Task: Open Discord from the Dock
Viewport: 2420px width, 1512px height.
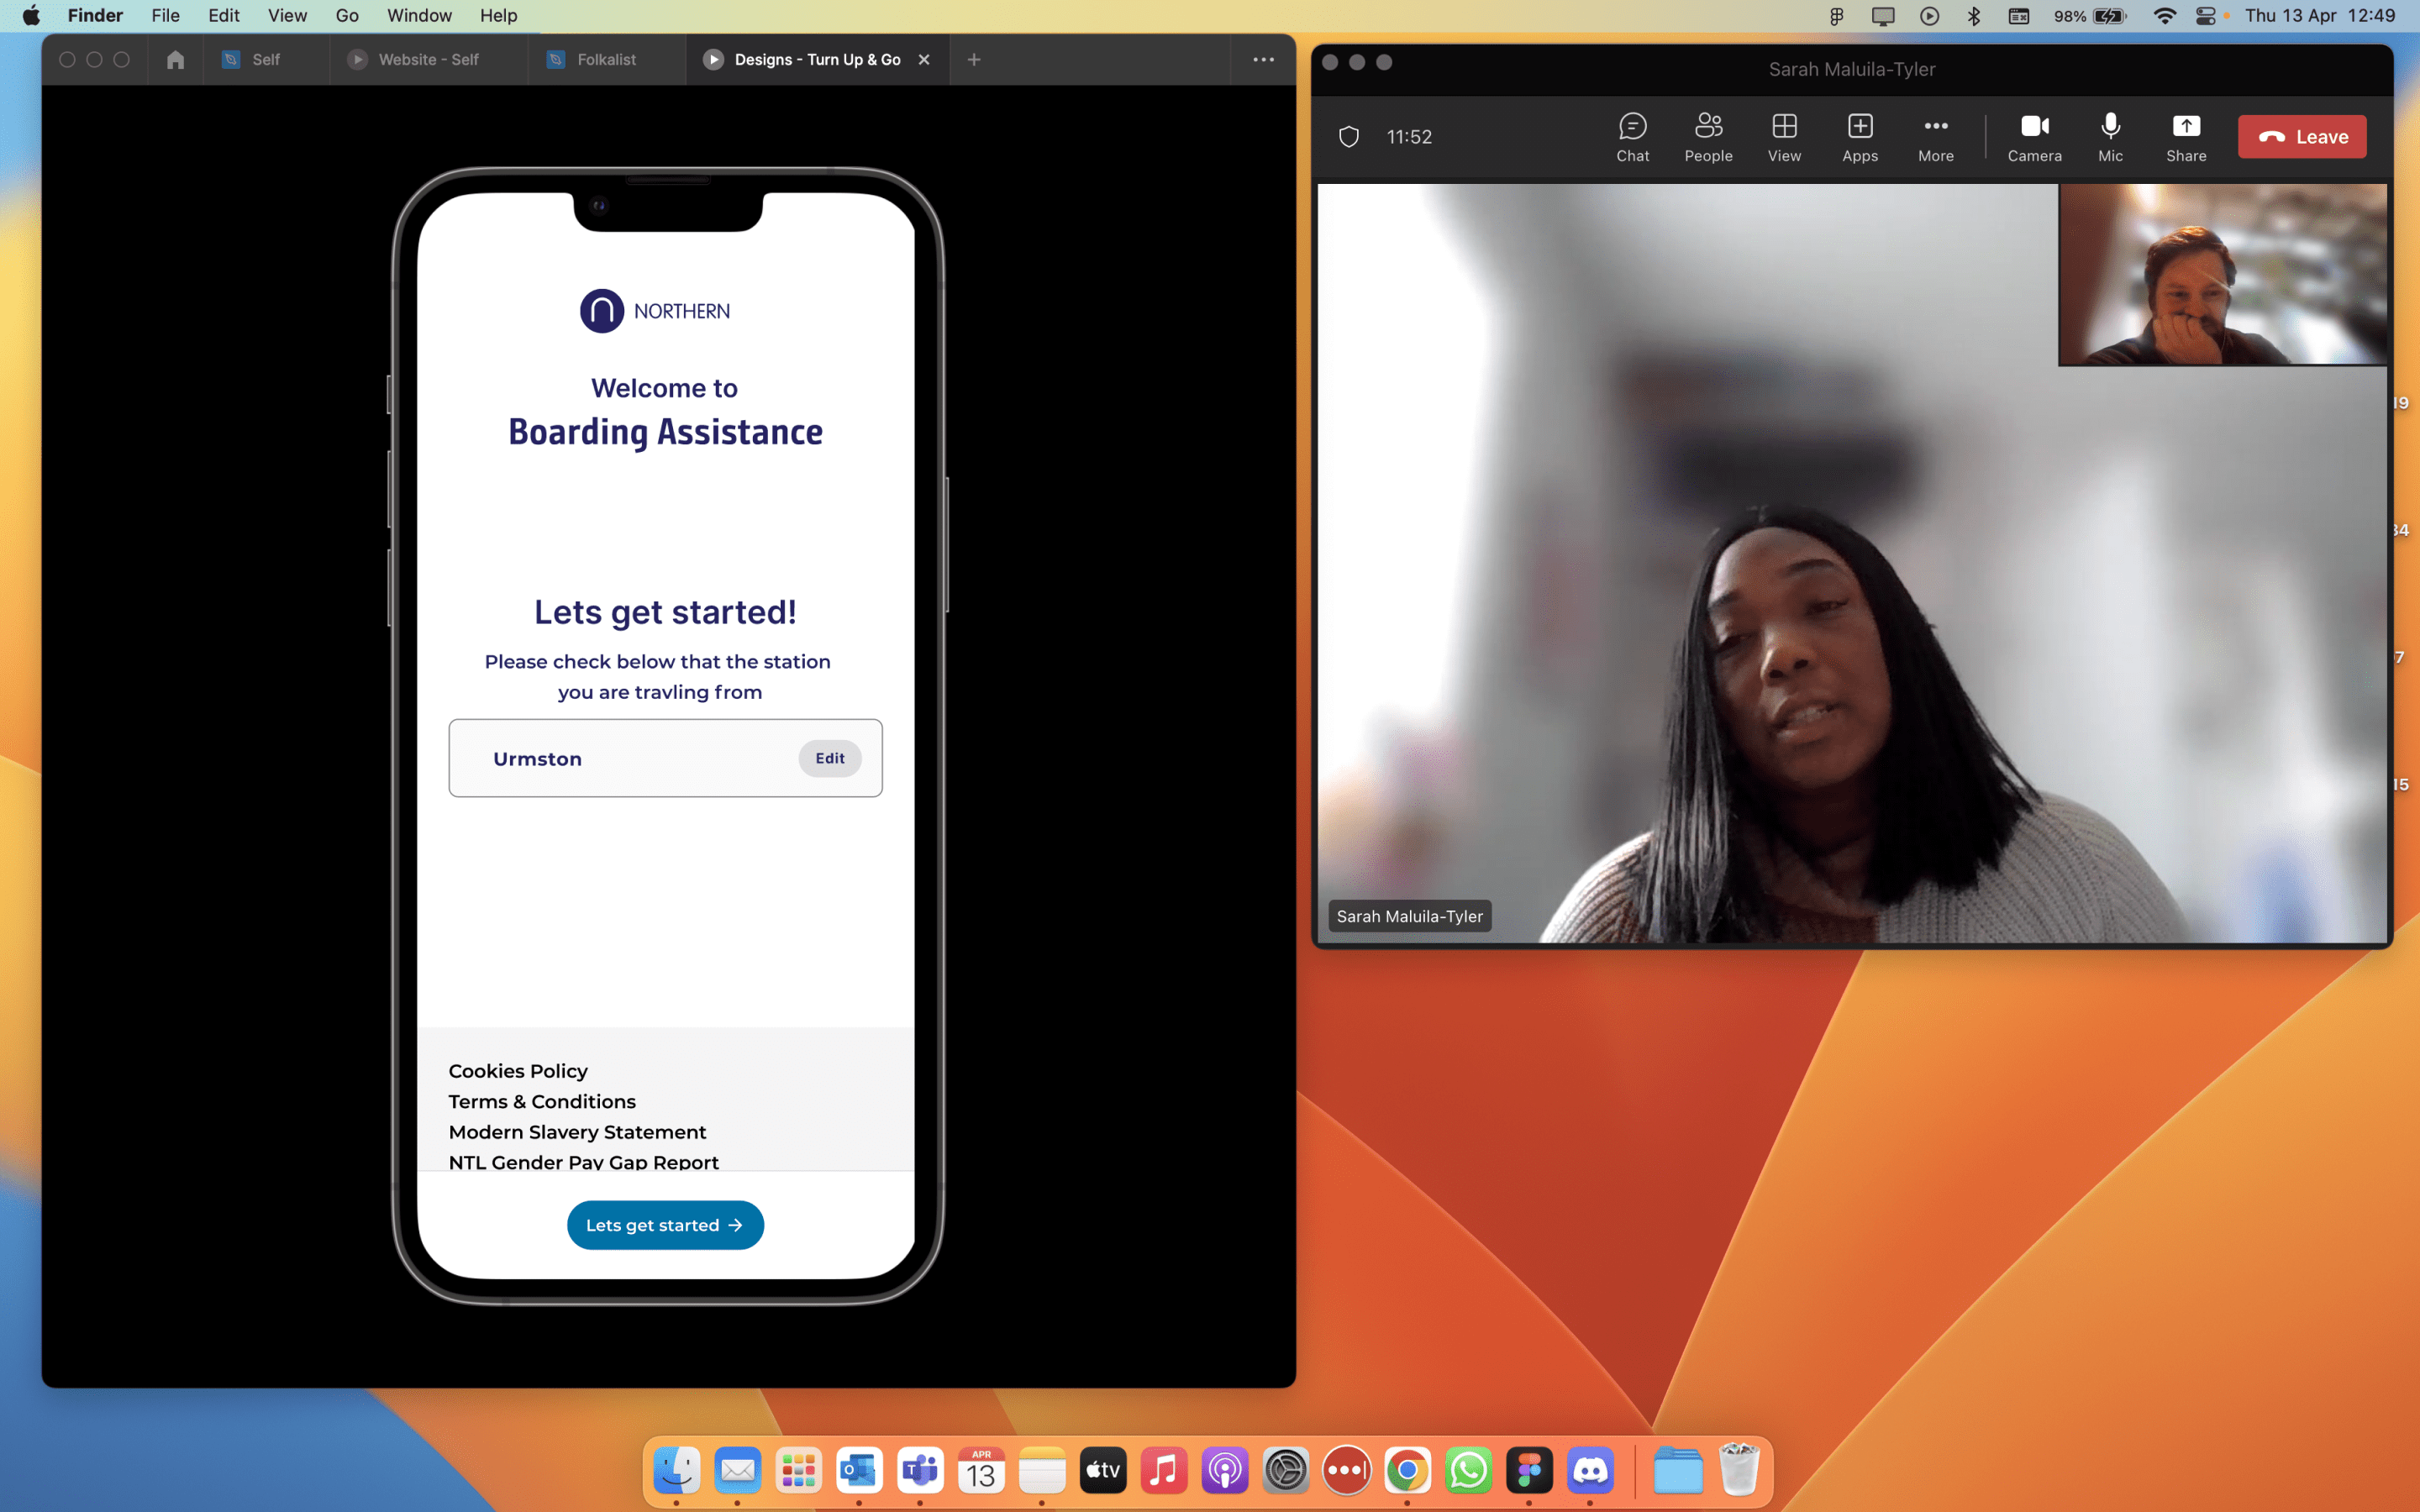Action: point(1590,1470)
